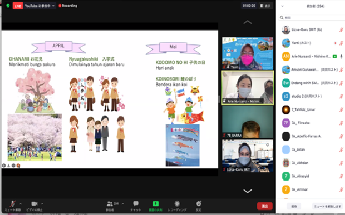The image size is (345, 215).
Task: Show next video tiles with down chevron
Action: (247, 191)
